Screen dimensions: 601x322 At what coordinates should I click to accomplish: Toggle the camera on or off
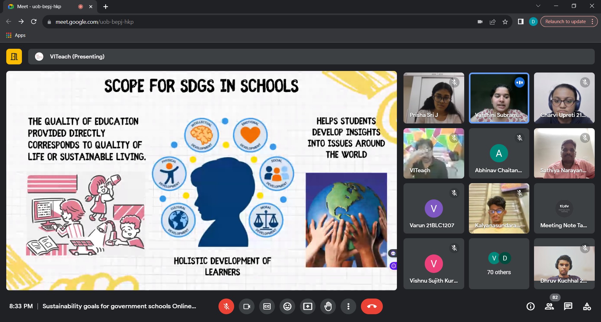coord(247,306)
